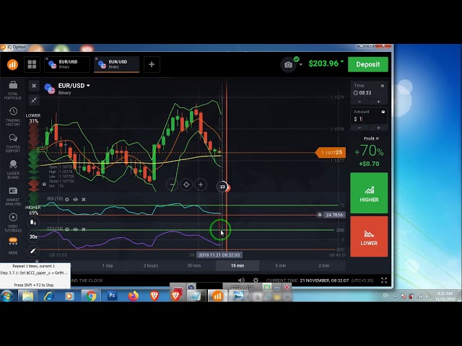Open the 30s candle interval selector
Viewport: 462px width, 346px height.
pos(33,236)
